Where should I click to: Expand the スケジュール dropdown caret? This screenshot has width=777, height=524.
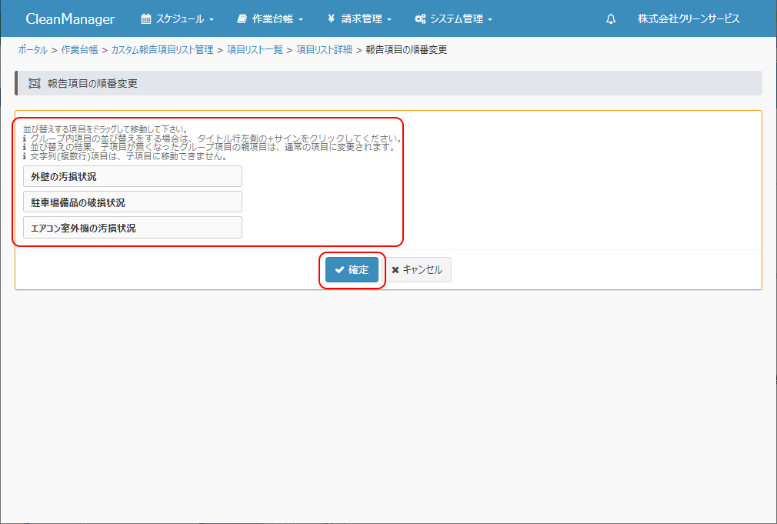(212, 20)
